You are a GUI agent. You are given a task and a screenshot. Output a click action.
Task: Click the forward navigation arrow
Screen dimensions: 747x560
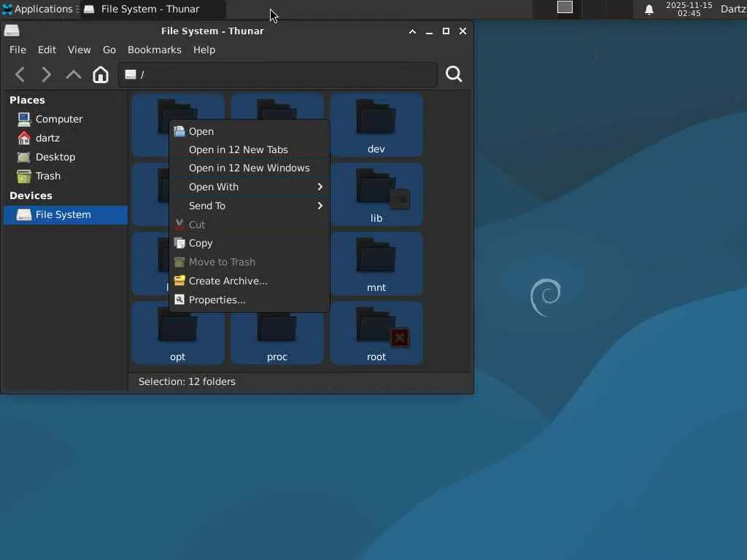pyautogui.click(x=46, y=74)
